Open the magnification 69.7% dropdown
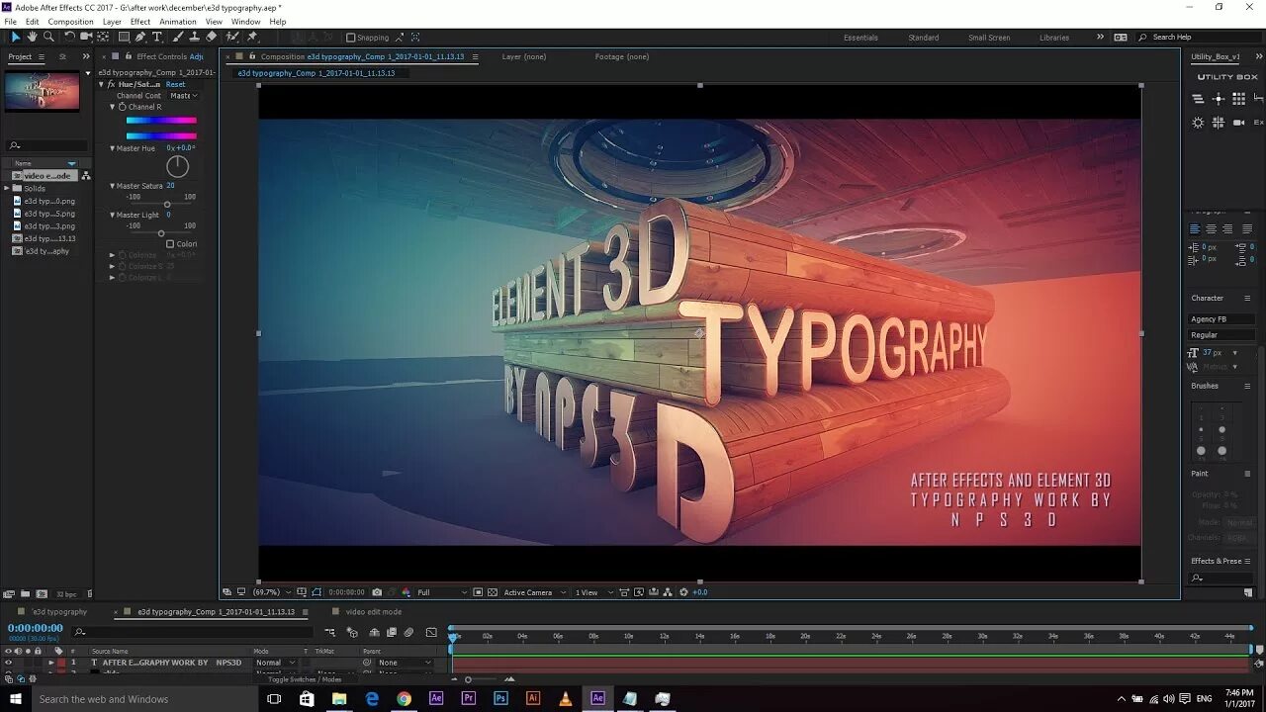 click(x=272, y=592)
